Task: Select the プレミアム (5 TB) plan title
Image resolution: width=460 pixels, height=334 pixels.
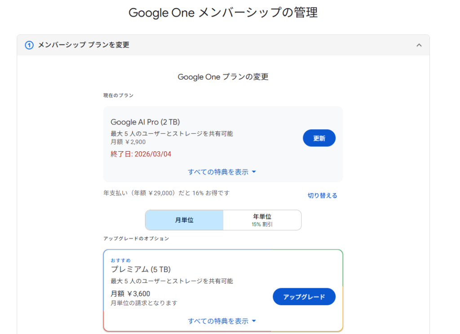Action: pos(141,269)
